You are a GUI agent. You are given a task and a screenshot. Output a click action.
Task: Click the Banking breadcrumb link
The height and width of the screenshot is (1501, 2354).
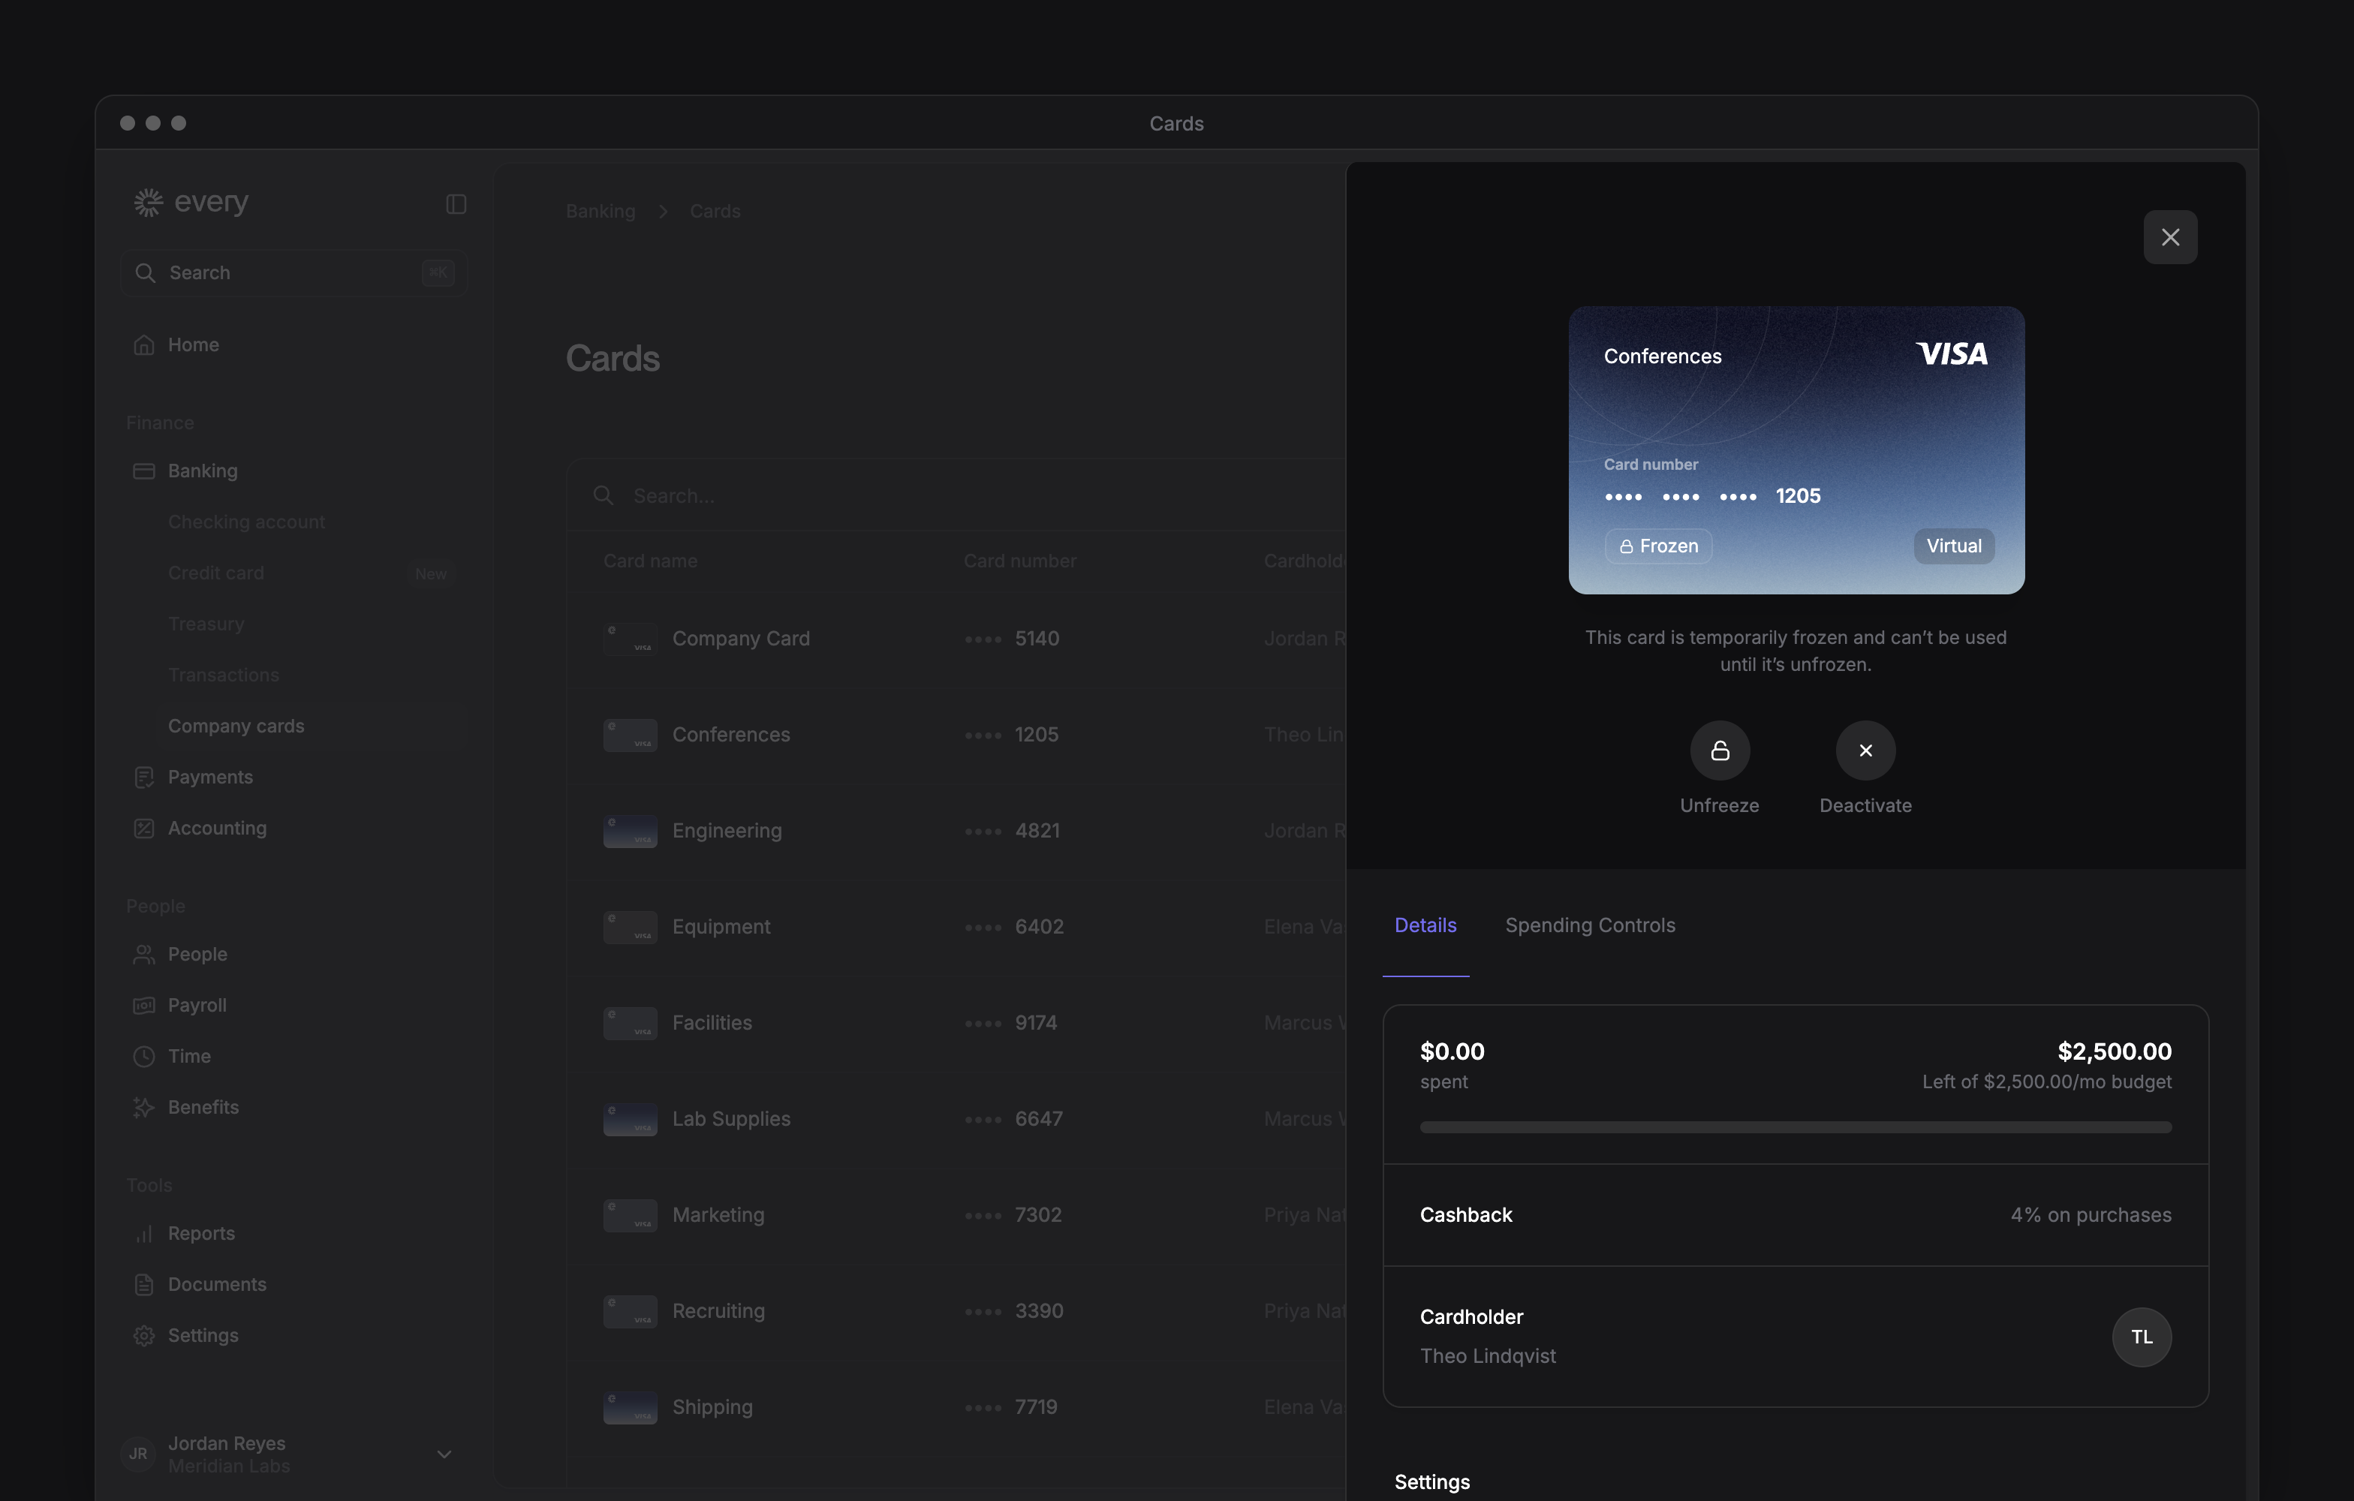(x=601, y=211)
